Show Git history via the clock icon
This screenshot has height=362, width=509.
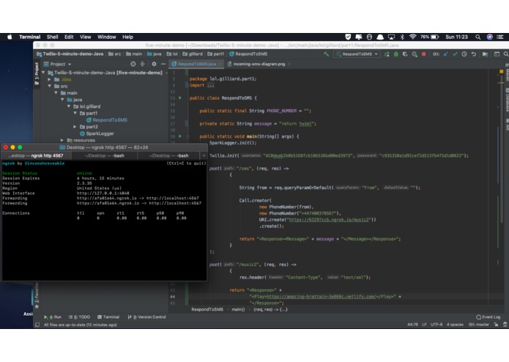click(464, 54)
